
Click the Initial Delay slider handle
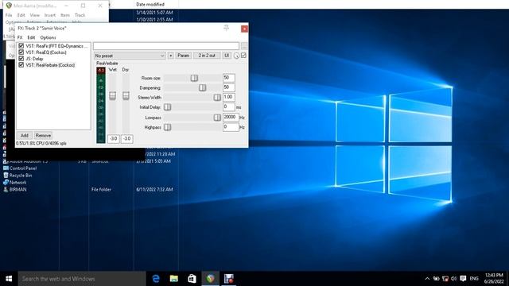point(168,107)
